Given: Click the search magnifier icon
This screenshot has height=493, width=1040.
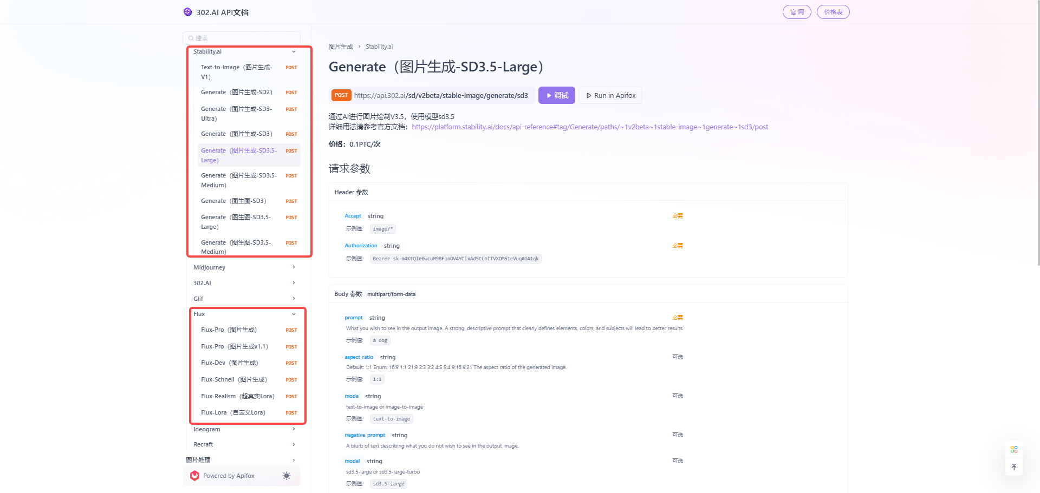Looking at the screenshot, I should 191,38.
